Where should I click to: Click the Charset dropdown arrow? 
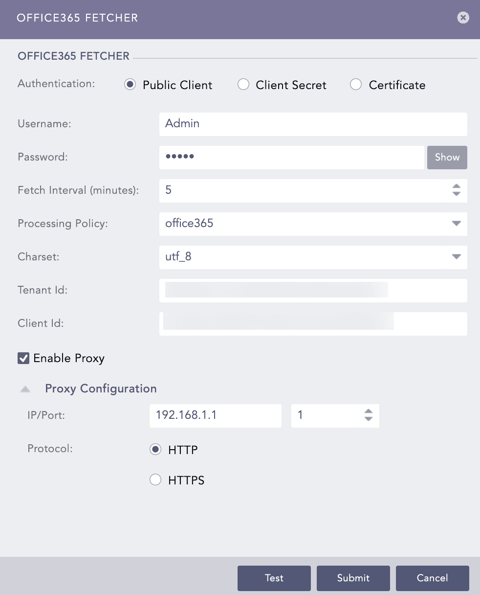click(x=456, y=257)
